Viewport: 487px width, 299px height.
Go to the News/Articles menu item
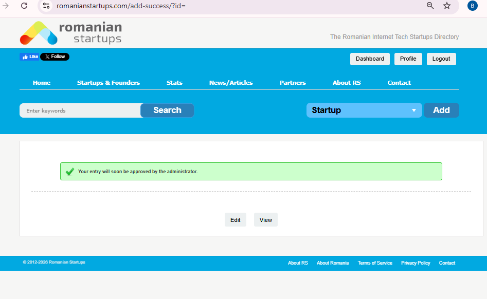coord(231,83)
